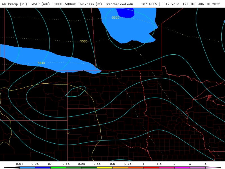The width and height of the screenshot is (225, 169).
Task: Click the 'F042 Valid: 12Z TUE JUN 10 2025' text
Action: coord(191,4)
